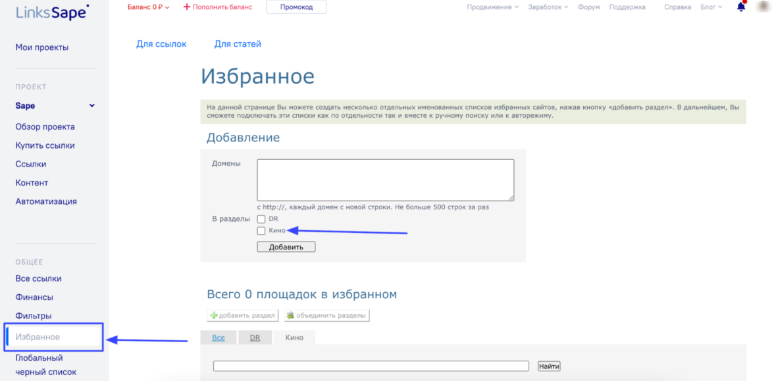Open Ссылки in sidebar

[x=30, y=164]
